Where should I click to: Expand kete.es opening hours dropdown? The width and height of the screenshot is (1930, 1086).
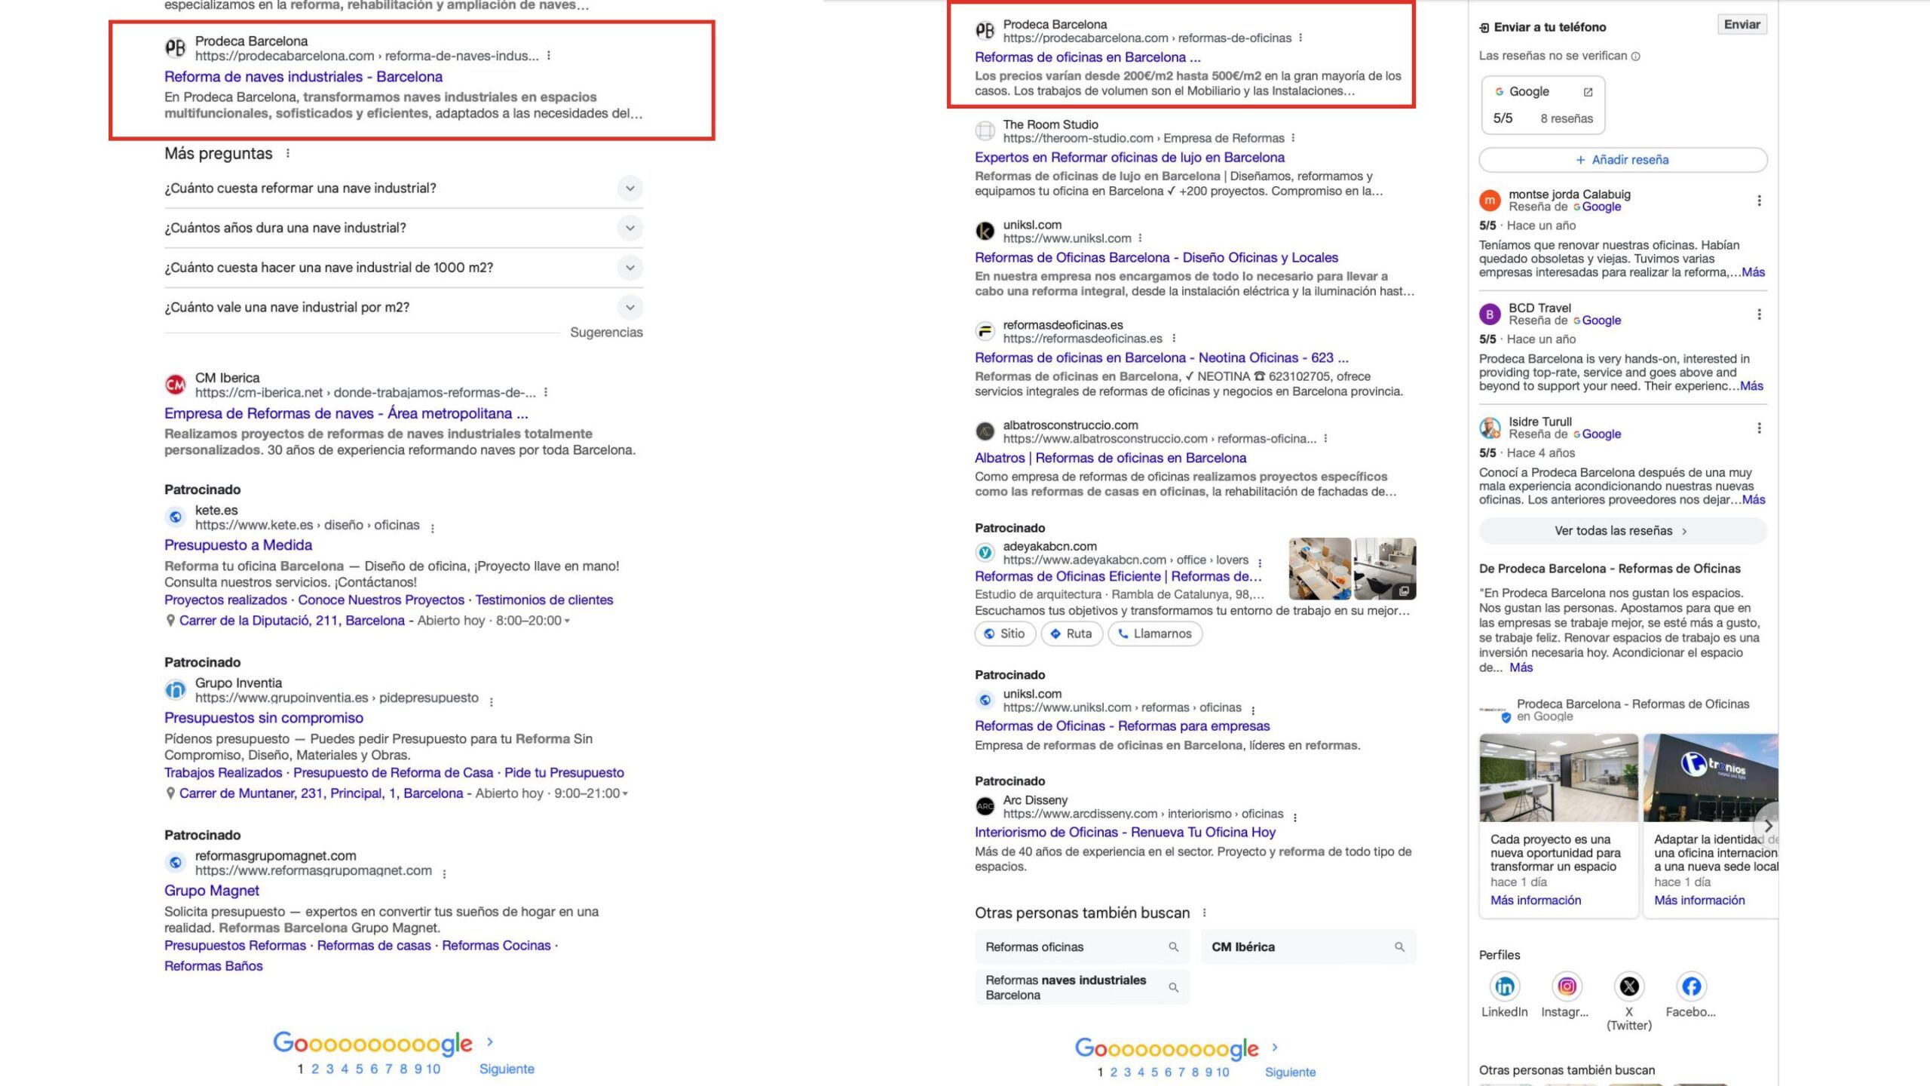tap(567, 621)
